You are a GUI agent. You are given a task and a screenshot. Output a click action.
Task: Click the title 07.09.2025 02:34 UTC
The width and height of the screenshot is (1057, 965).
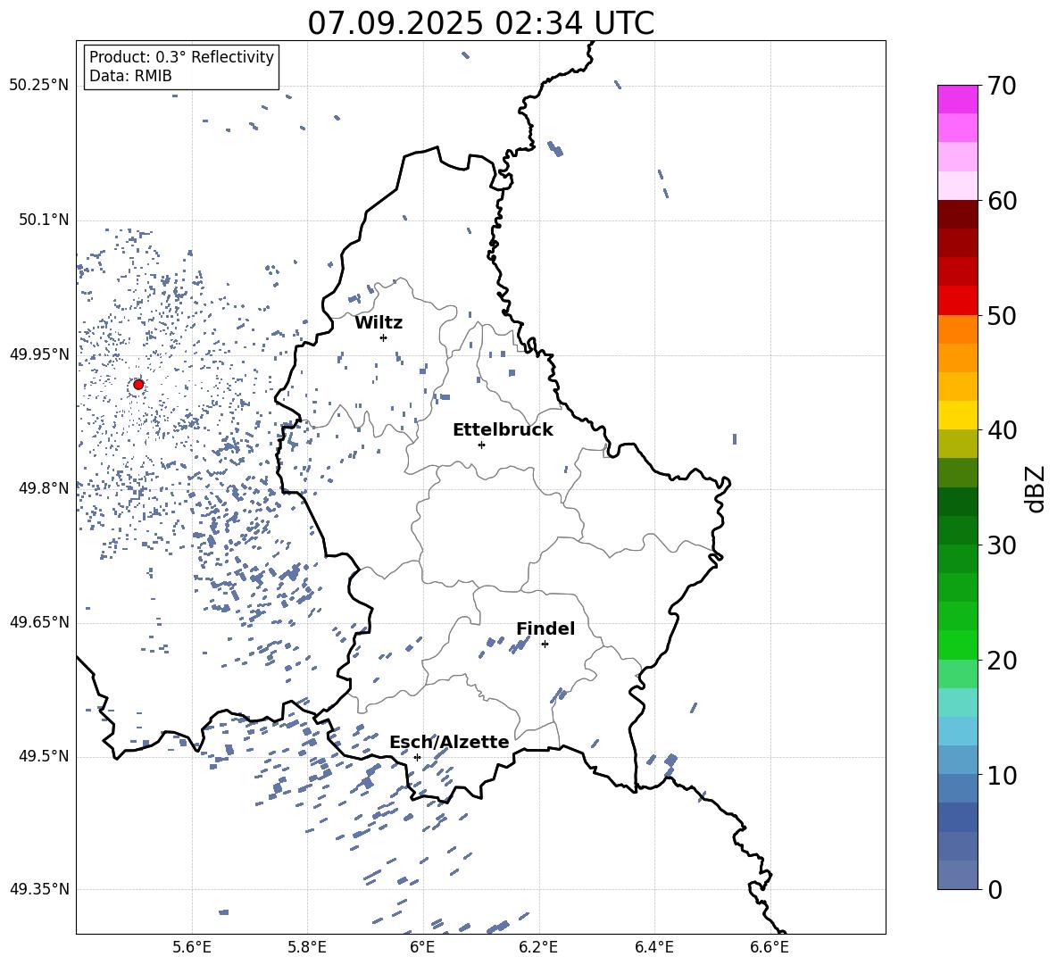pos(481,23)
